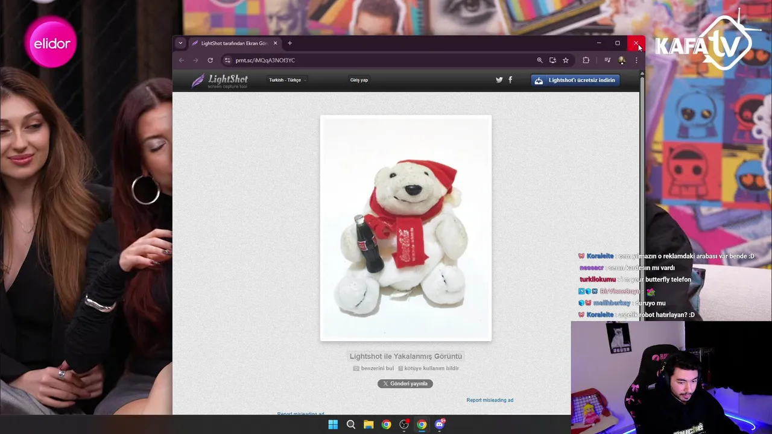The width and height of the screenshot is (772, 434).
Task: Minimize the Chrome window
Action: pyautogui.click(x=599, y=43)
